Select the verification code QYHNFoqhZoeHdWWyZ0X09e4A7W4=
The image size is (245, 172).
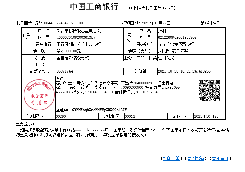101,110
